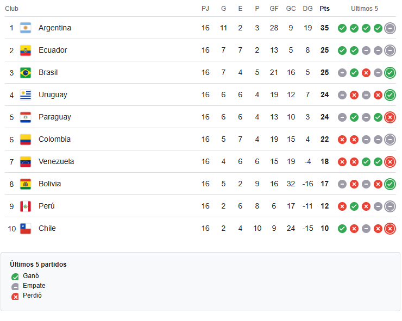
Task: Open the Colombia team link
Action: [x=54, y=139]
